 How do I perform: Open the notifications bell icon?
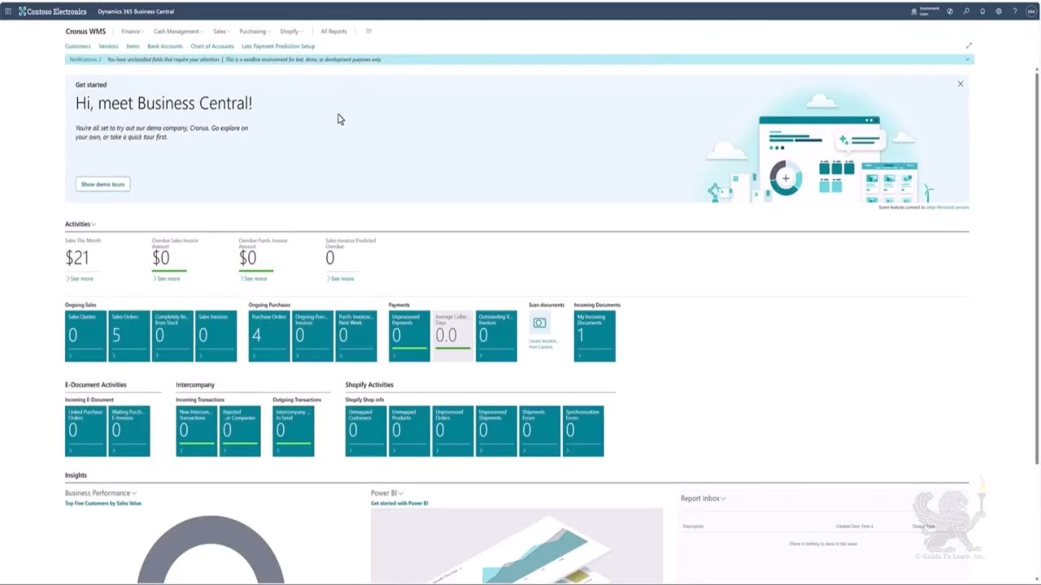[982, 11]
